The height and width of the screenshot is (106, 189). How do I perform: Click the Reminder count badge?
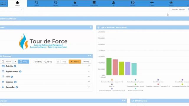(x=17, y=87)
